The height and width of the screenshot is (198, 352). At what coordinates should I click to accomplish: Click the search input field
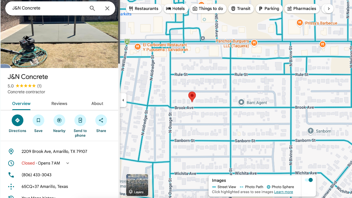tap(50, 8)
